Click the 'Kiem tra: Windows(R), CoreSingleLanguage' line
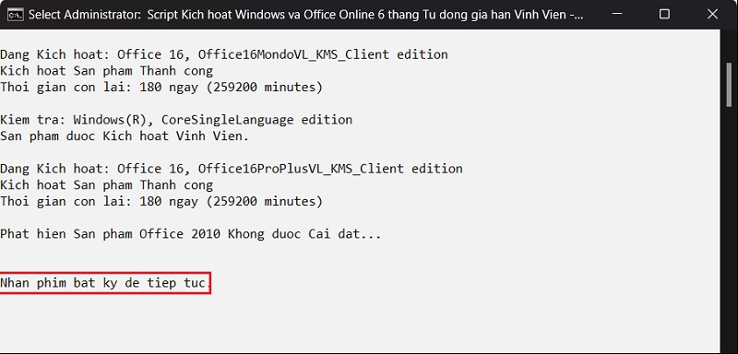 176,120
